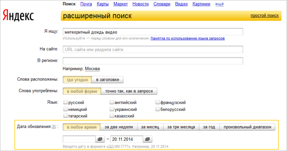Click the Яндекс logo
Image resolution: width=287 pixels, height=151 pixels.
coord(18,15)
